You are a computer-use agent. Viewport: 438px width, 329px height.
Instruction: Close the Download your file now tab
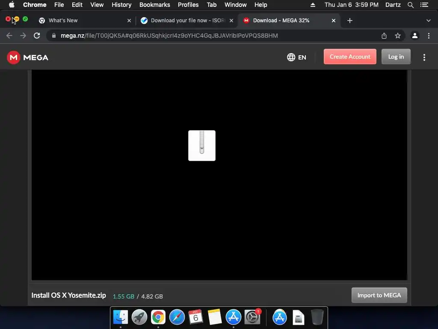231,21
